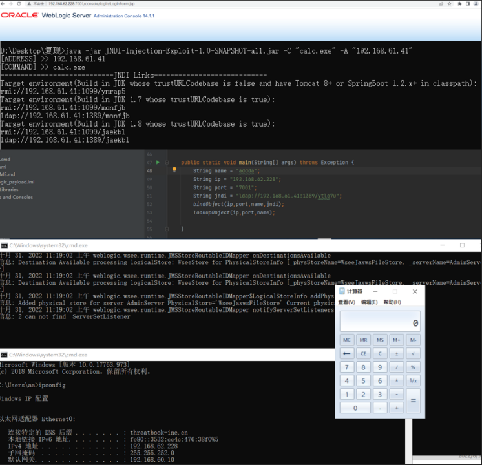
Task: Click calculator digit 5
Action: [x=363, y=380]
